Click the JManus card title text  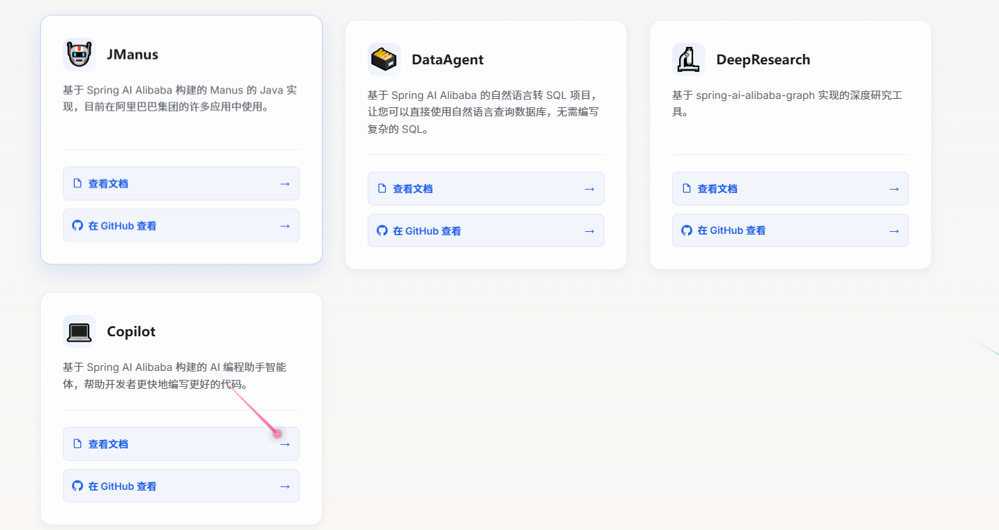pos(133,54)
